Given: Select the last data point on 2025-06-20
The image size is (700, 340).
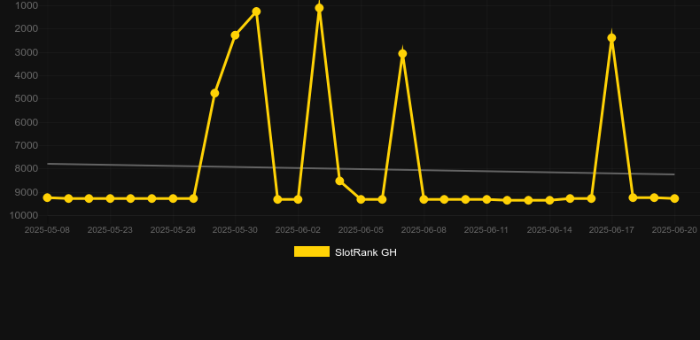Looking at the screenshot, I should (x=674, y=198).
